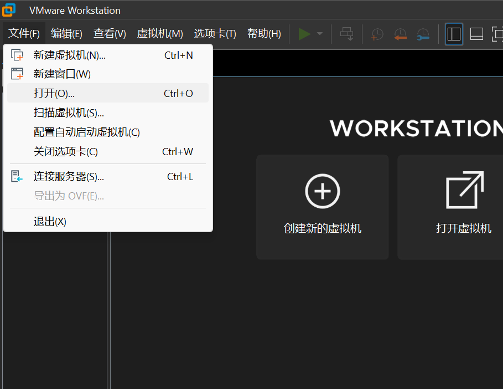Select 打开(O)... in the File menu
The image size is (503, 389).
[x=54, y=93]
